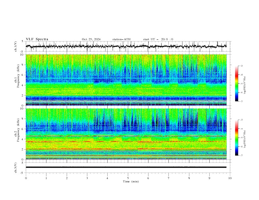Screen dimensions: 259x200
Task: Click the "ch.1(V)" axis label
Action: point(16,46)
